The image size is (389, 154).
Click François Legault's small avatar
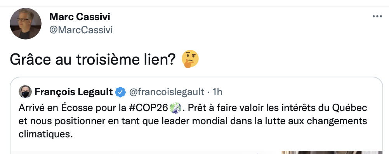[25, 92]
